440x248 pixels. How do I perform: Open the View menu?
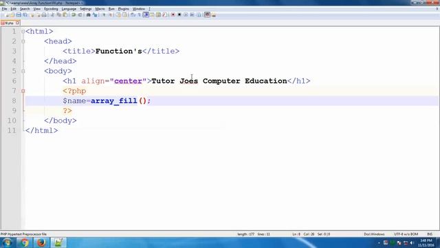pyautogui.click(x=36, y=9)
